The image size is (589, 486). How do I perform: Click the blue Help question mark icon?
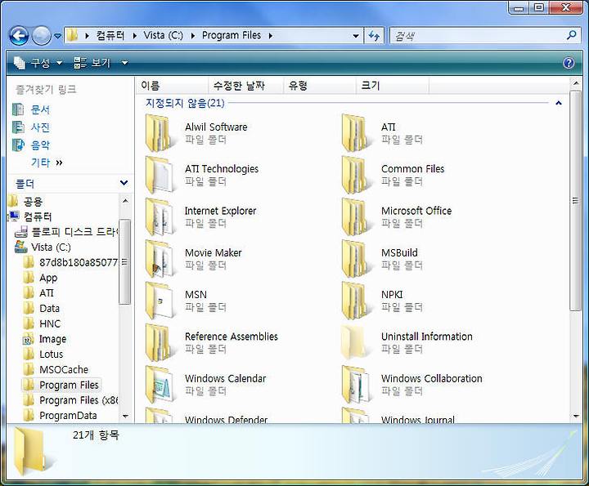(569, 63)
